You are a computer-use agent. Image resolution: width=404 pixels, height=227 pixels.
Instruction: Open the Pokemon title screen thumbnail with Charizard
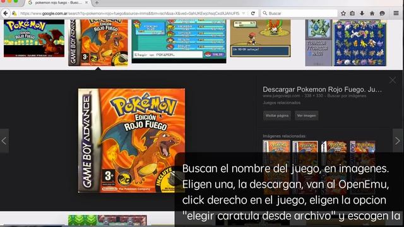[34, 38]
